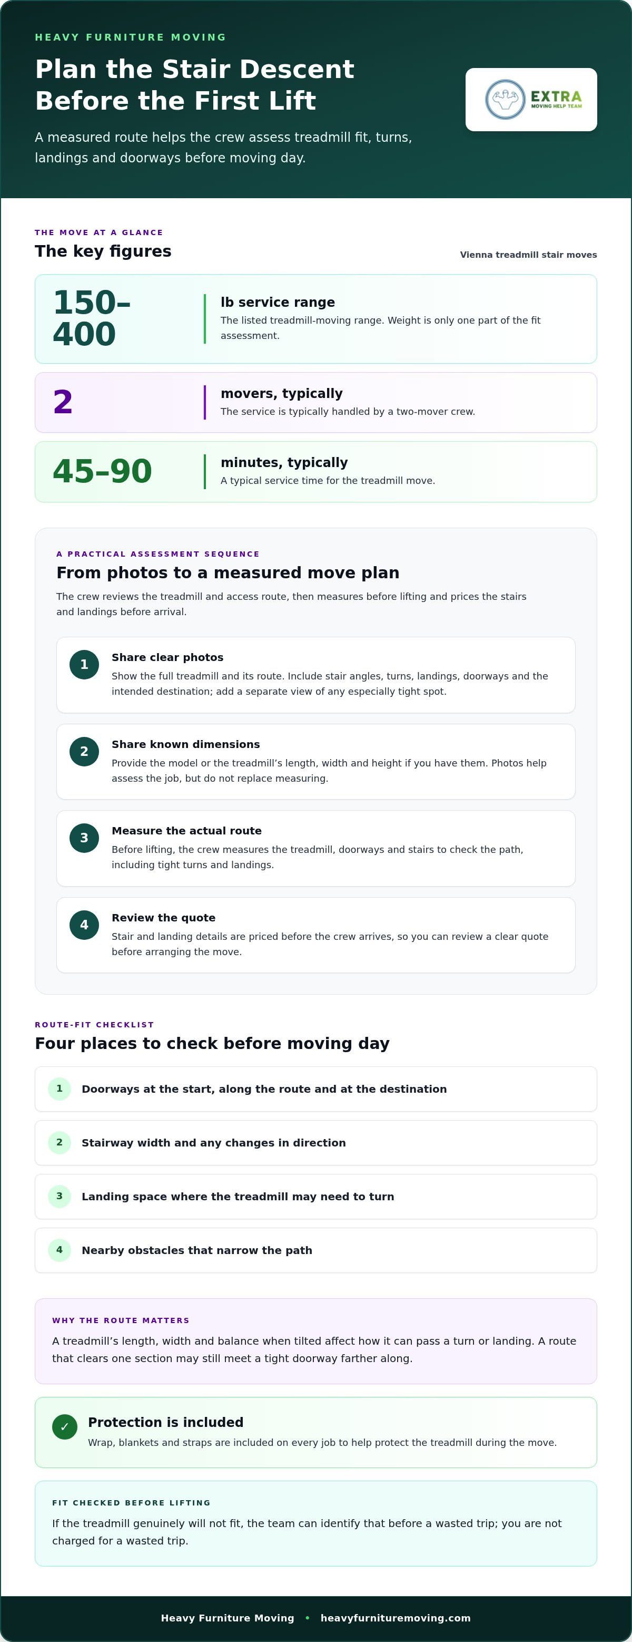This screenshot has height=1642, width=632.
Task: Select the 150–400 lb service range card
Action: pos(316,319)
